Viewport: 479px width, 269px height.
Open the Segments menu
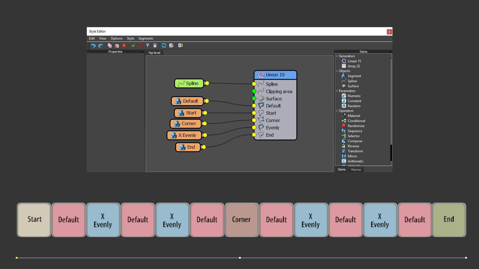click(x=146, y=38)
